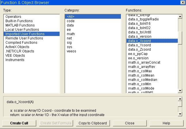Select the math category

pyautogui.click(x=71, y=34)
